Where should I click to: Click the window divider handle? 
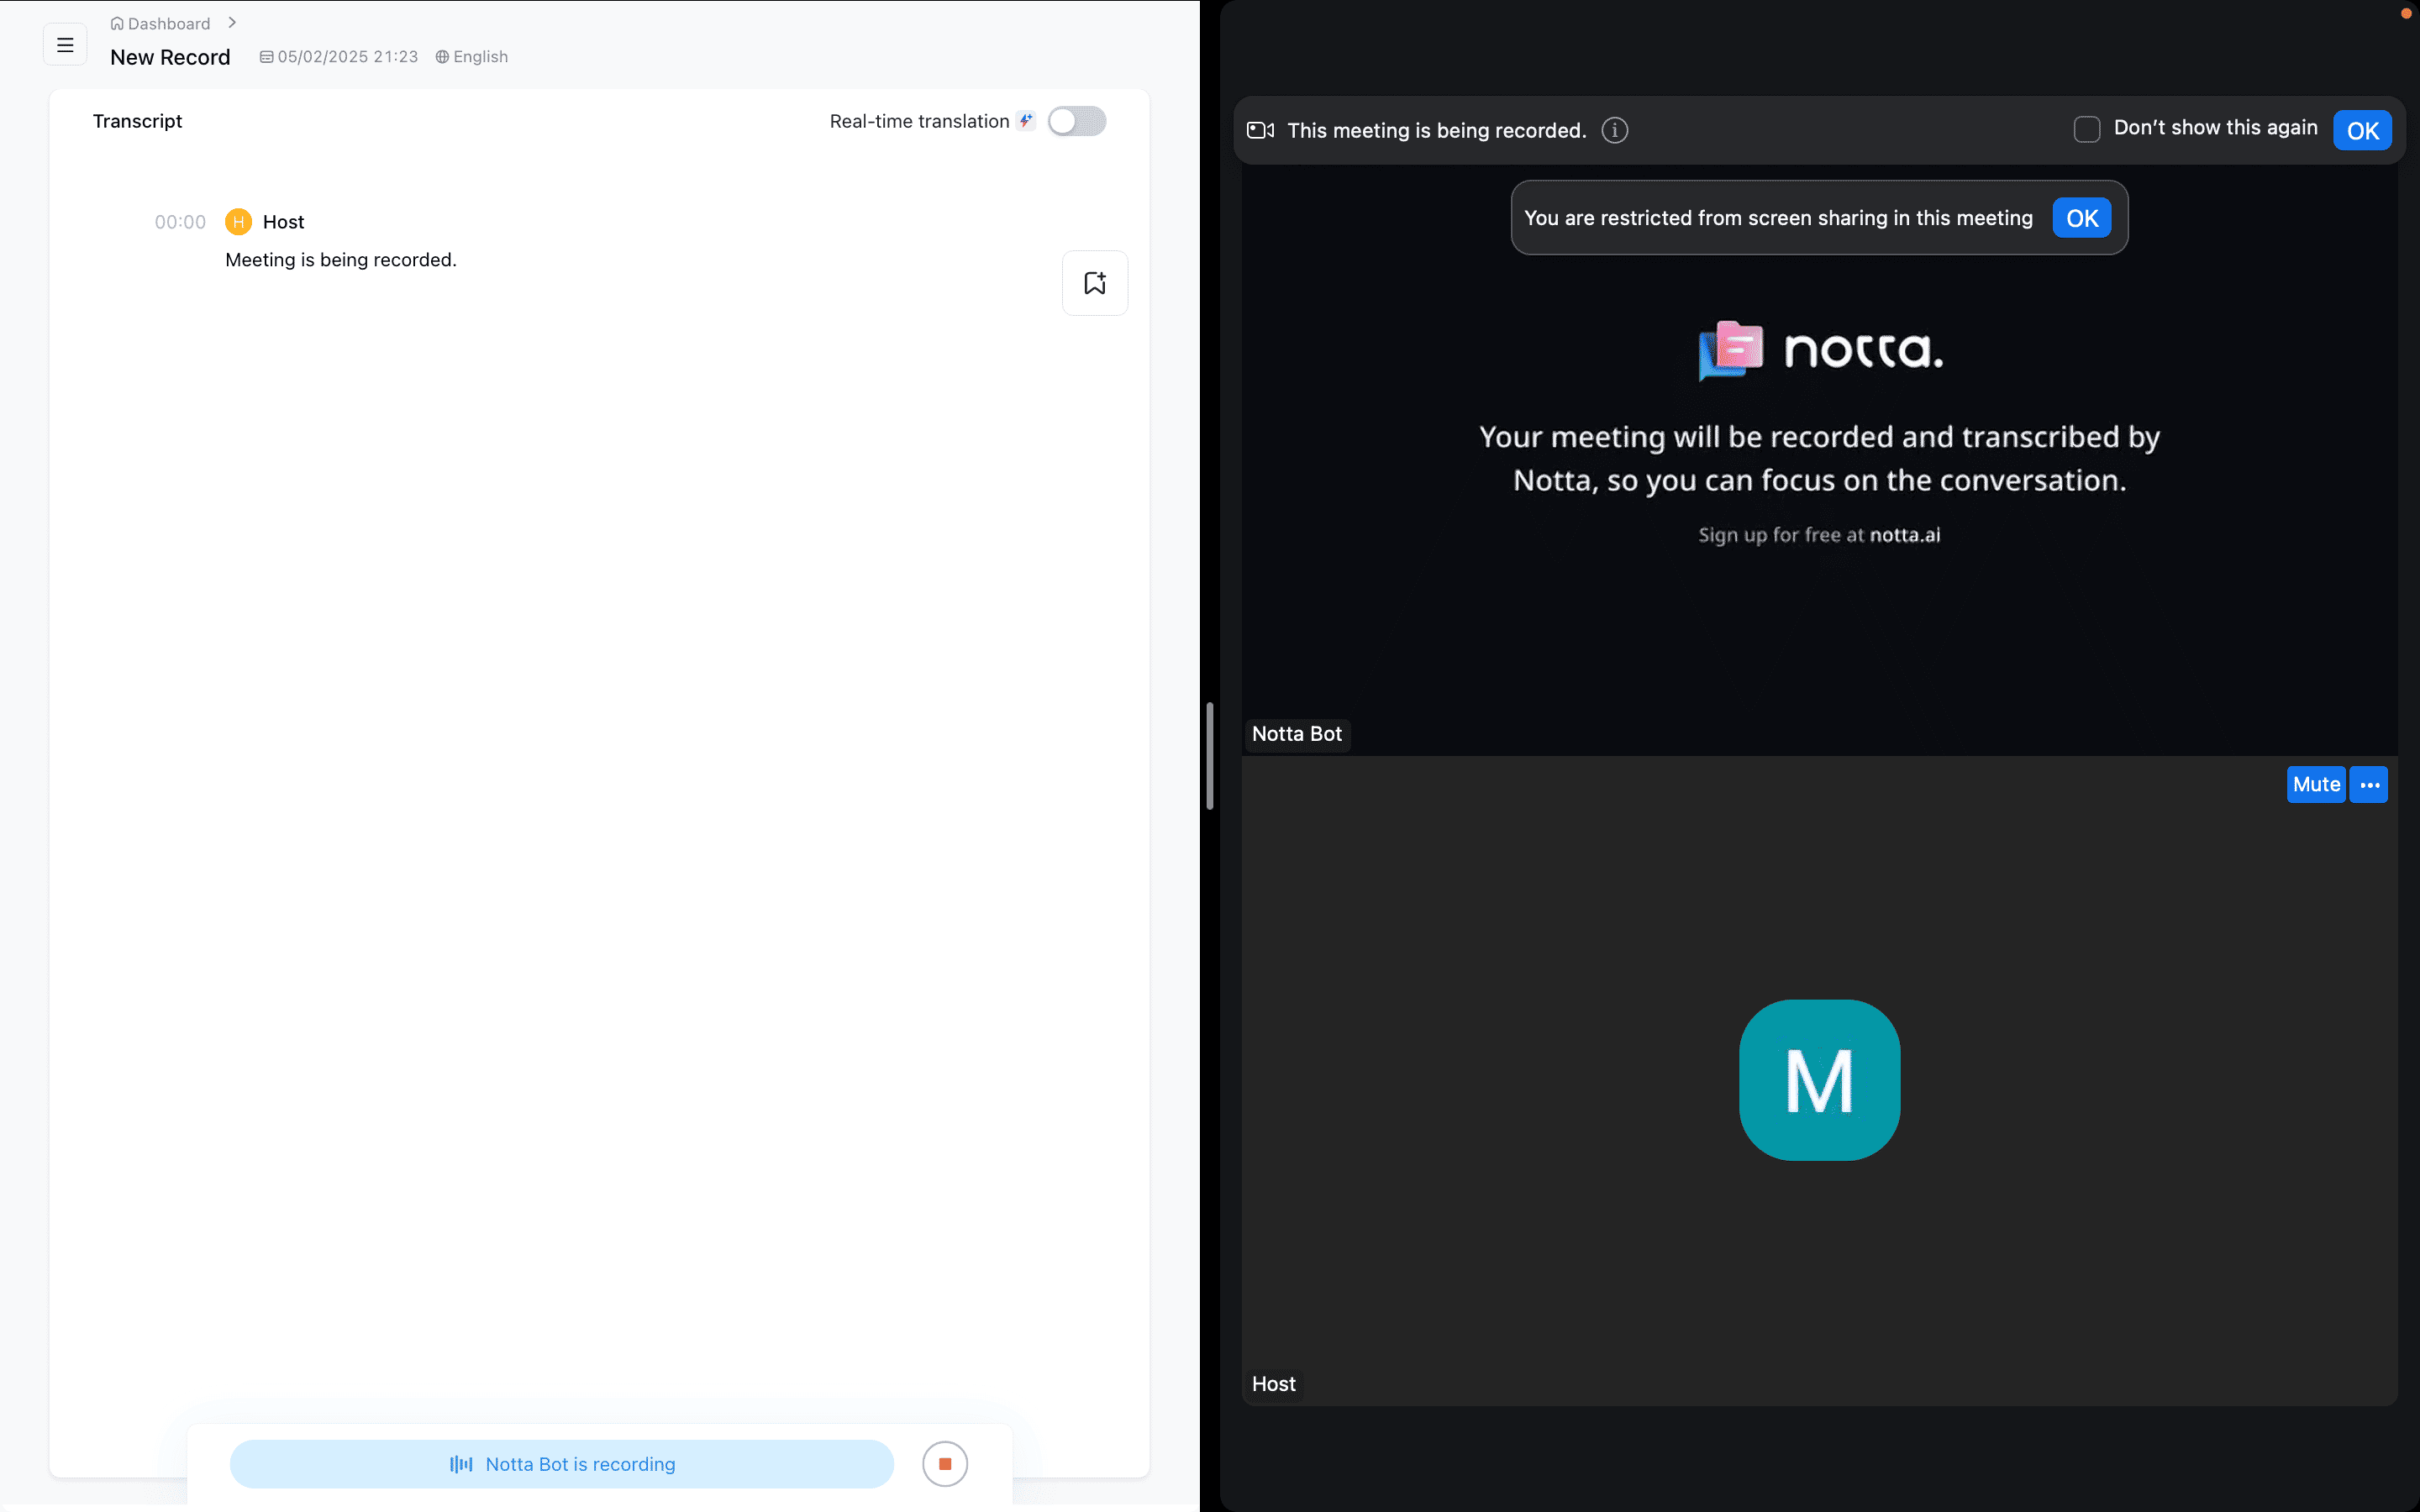click(x=1210, y=756)
